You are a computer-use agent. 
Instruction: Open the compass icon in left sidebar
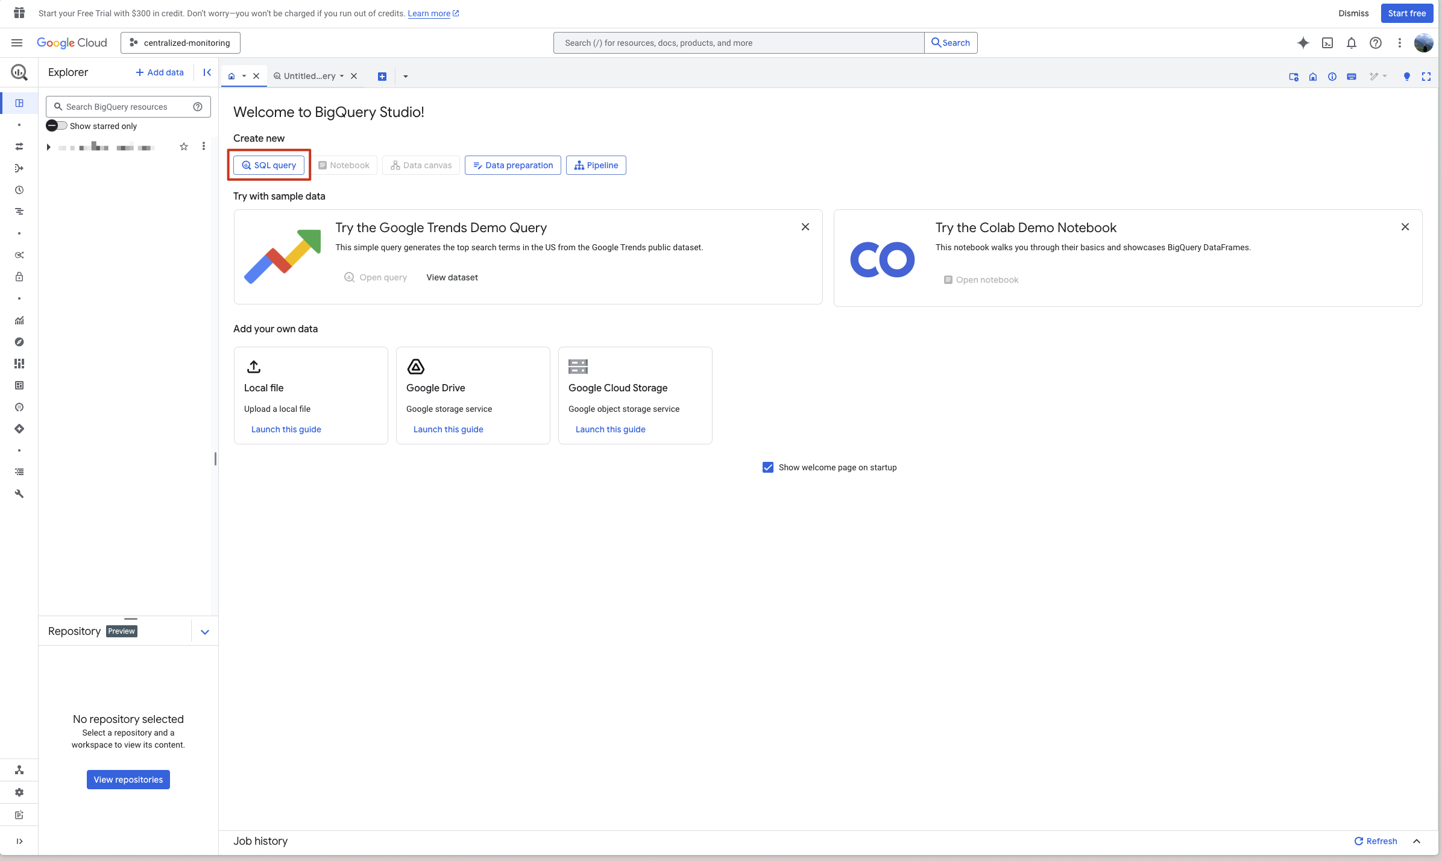tap(19, 342)
